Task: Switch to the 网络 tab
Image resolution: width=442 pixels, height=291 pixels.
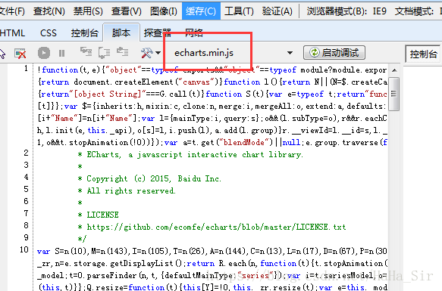Action: (194, 33)
